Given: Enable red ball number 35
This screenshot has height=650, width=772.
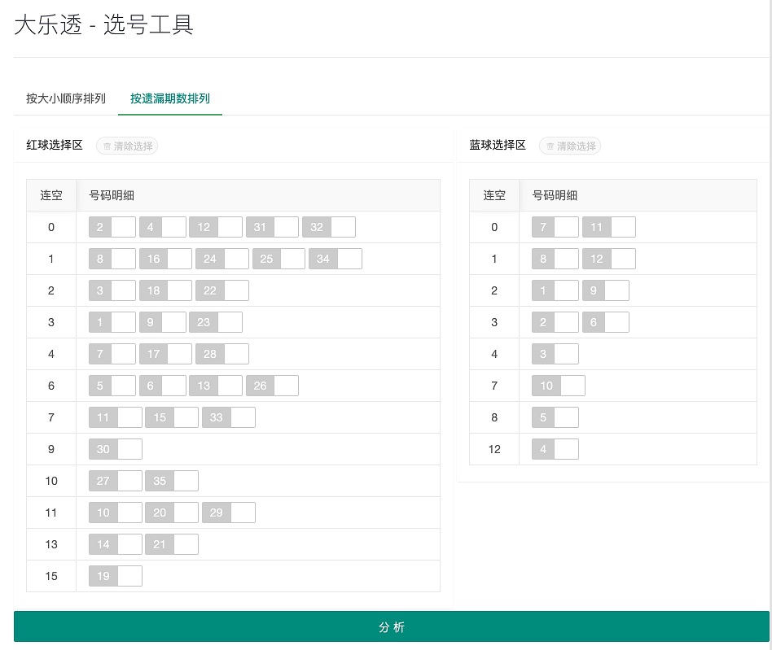Looking at the screenshot, I should pyautogui.click(x=172, y=481).
